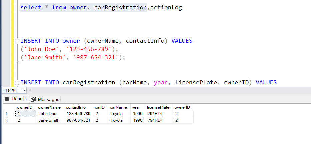Click the John Doe cell
This screenshot has height=144, width=311.
[x=50, y=114]
